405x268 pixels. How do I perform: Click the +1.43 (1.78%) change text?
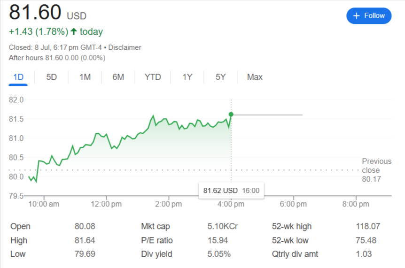click(39, 31)
